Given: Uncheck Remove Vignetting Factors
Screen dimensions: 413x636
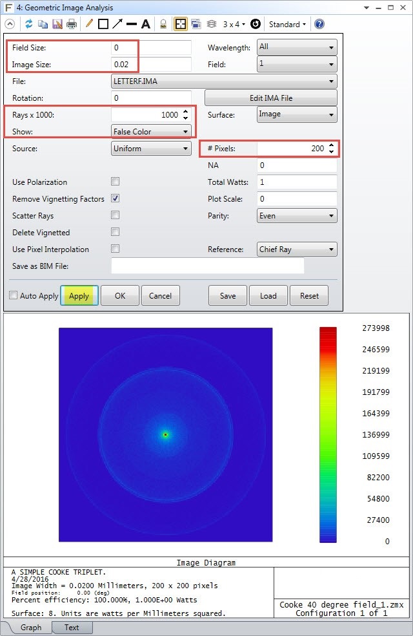Looking at the screenshot, I should [116, 198].
